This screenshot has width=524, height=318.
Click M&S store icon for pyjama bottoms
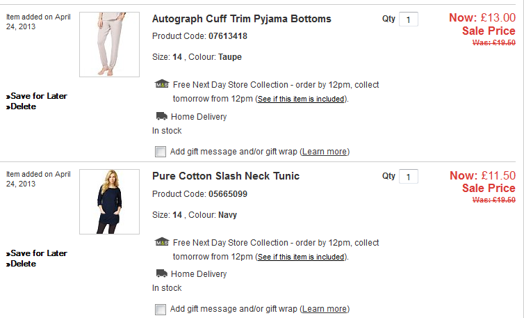(x=161, y=84)
